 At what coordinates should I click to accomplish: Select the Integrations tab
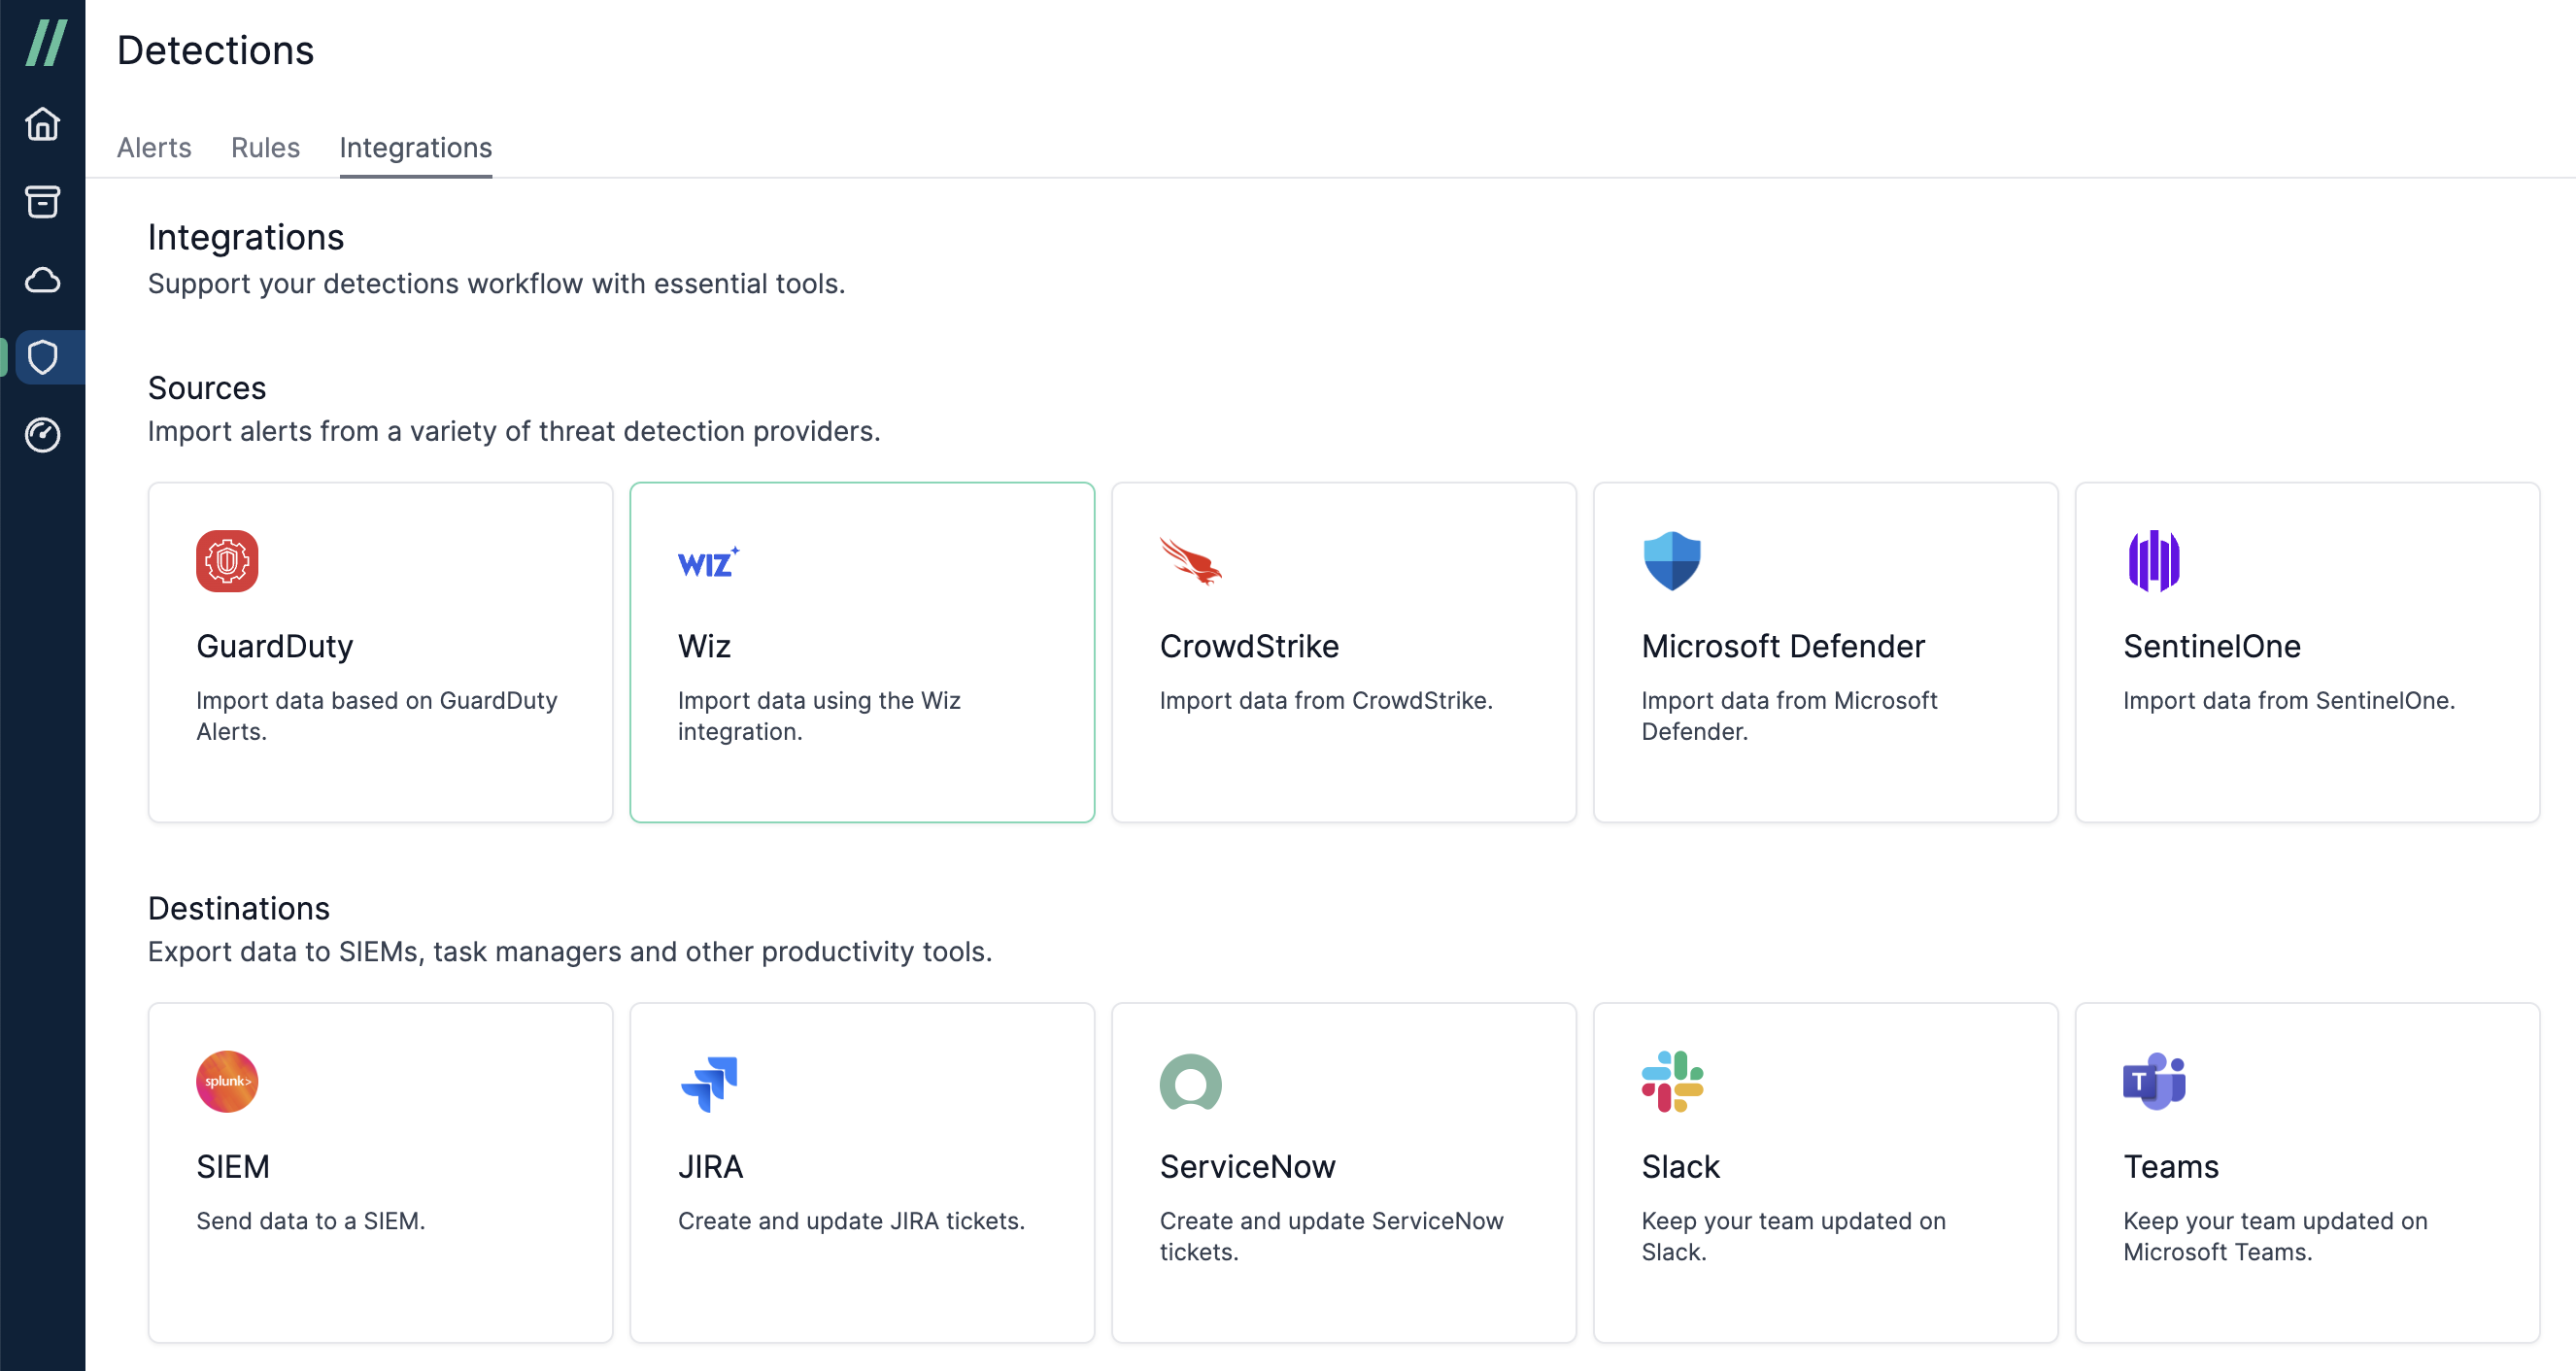(x=415, y=148)
